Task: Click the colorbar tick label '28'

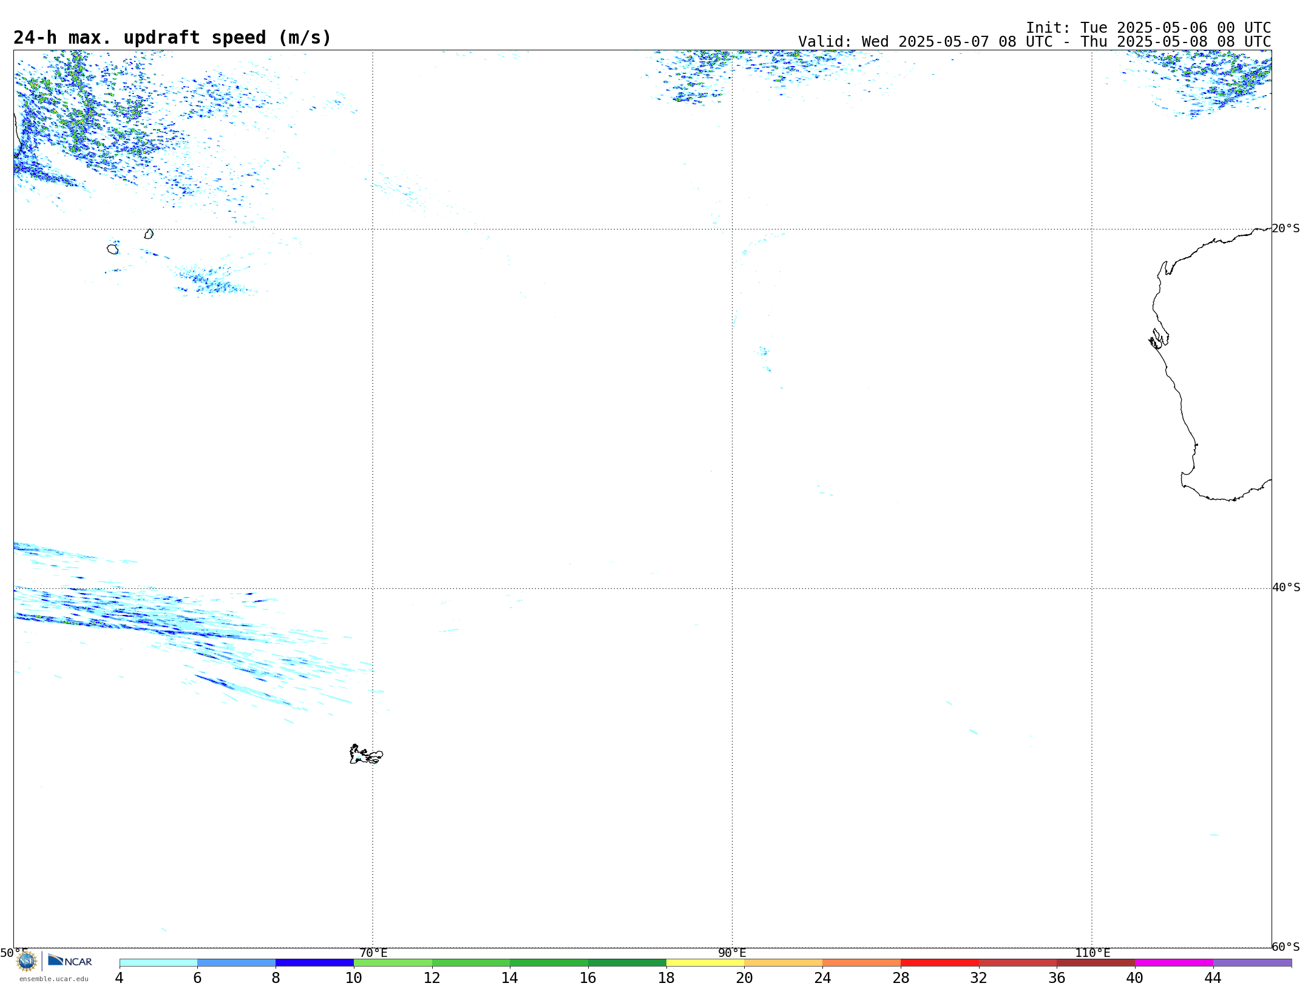Action: point(901,978)
